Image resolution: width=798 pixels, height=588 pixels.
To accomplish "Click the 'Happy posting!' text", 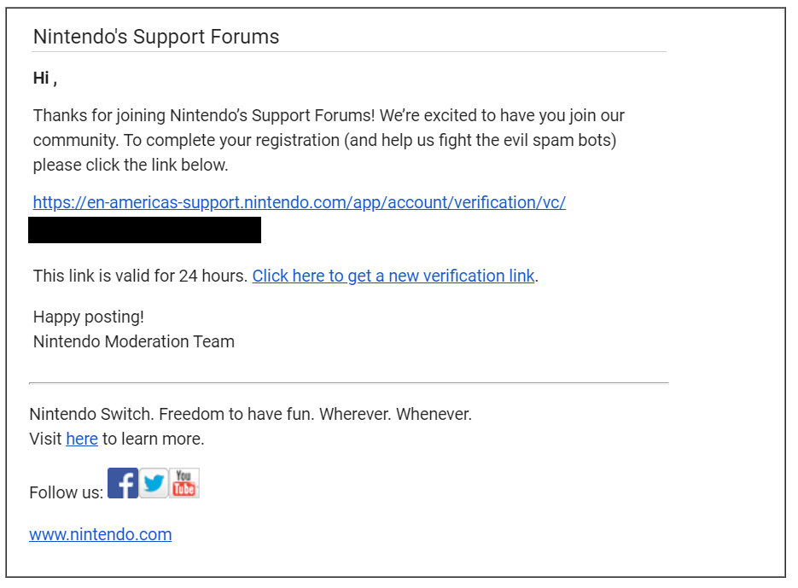I will tap(89, 317).
